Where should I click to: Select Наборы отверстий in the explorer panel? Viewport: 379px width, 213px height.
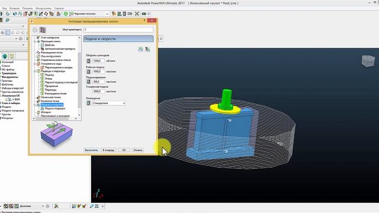pos(12,88)
